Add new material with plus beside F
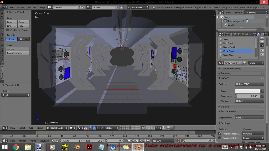The height and width of the screenshot is (151, 269). point(241,63)
